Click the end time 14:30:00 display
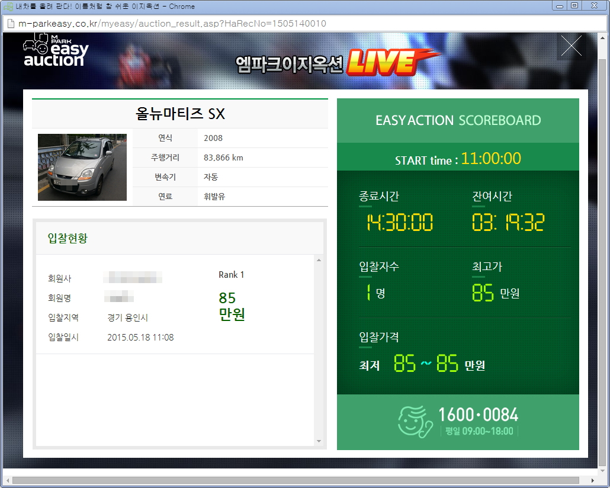 tap(400, 222)
